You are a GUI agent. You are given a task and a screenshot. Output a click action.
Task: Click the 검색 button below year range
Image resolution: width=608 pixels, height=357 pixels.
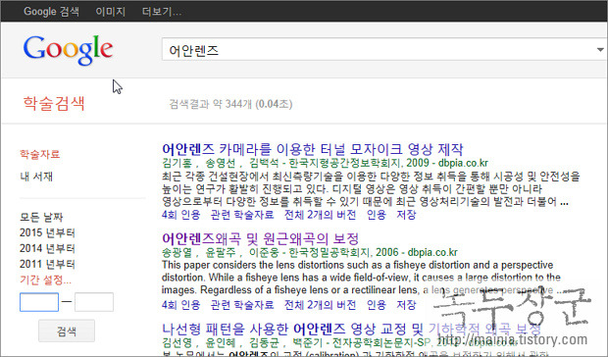[67, 331]
